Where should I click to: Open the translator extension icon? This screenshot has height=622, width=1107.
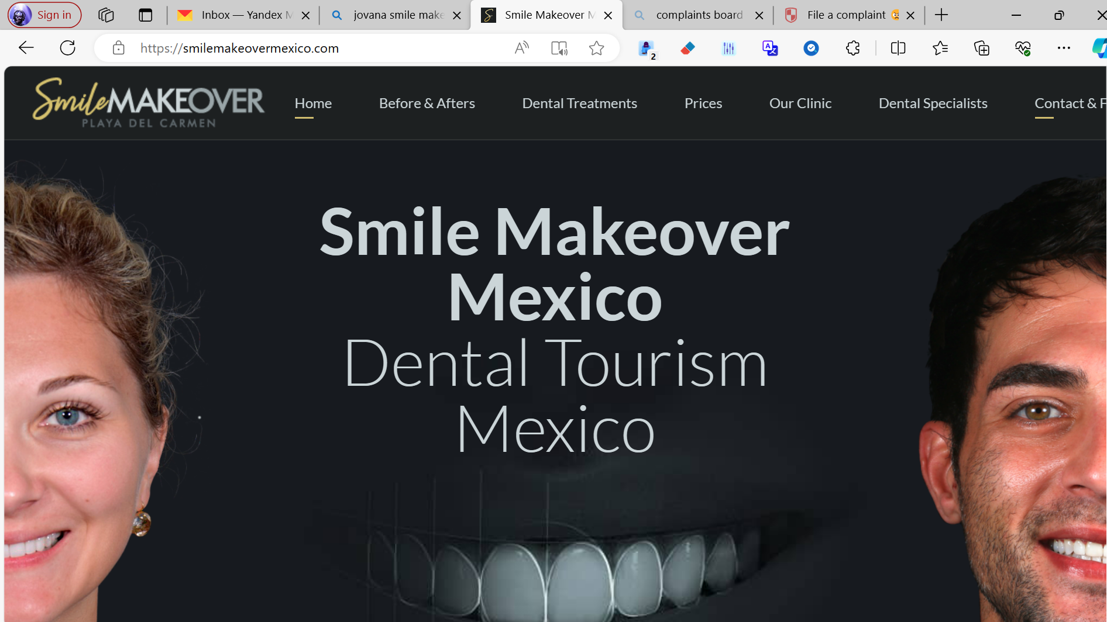770,48
